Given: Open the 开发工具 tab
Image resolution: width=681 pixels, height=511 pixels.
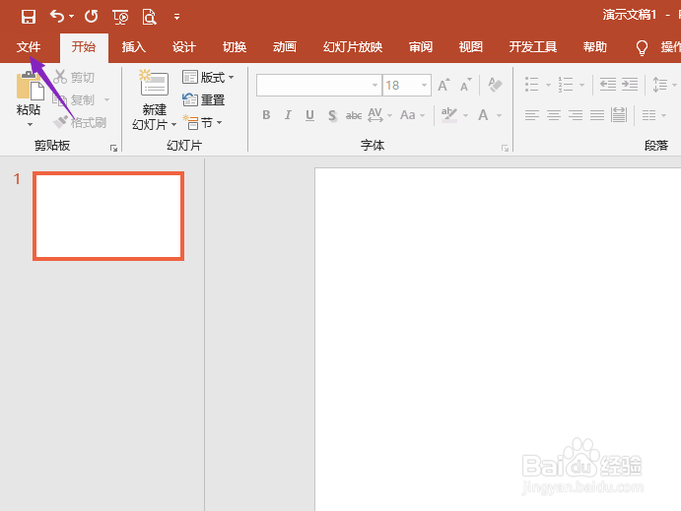Looking at the screenshot, I should click(533, 47).
